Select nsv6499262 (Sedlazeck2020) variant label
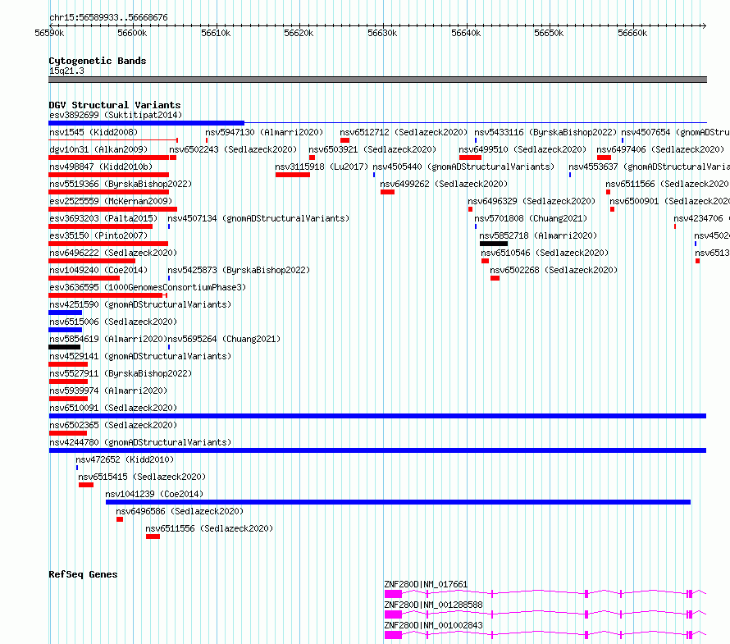The height and width of the screenshot is (644, 730). pyautogui.click(x=444, y=184)
